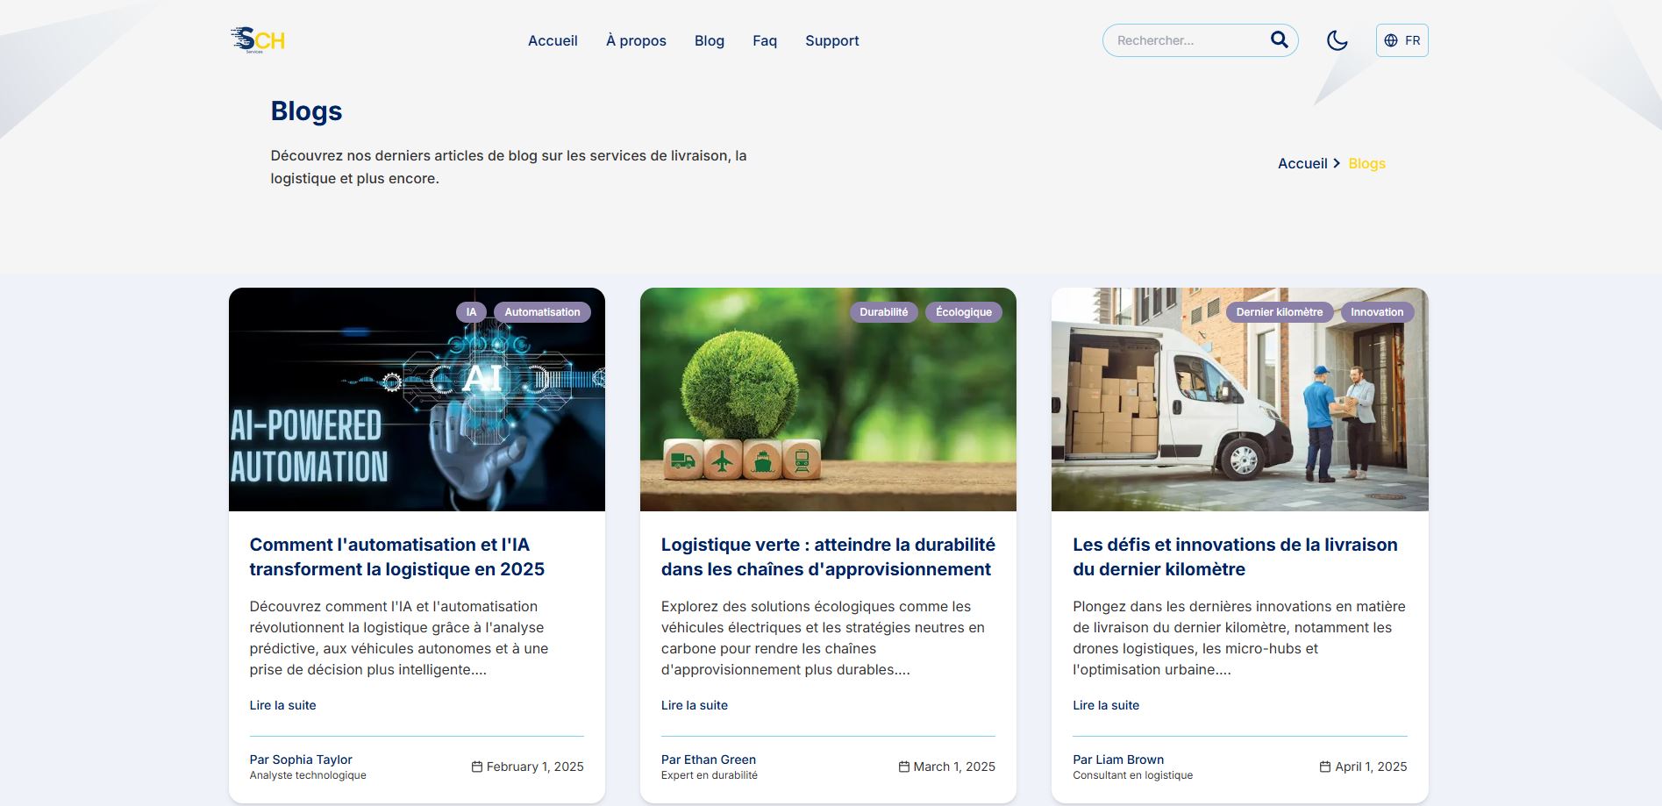The image size is (1662, 806).
Task: Click the Écologique tag badge
Action: 964,312
